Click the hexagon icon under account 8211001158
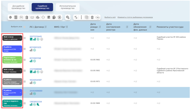The image size is (191, 111). point(34,61)
